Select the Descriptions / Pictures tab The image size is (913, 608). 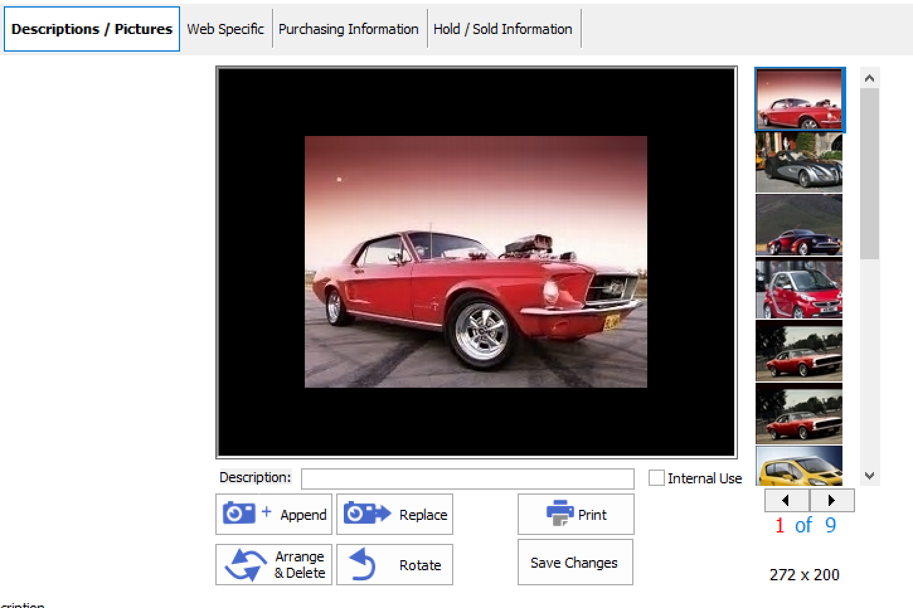click(x=91, y=28)
